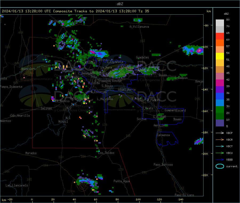Click the G_Campos map label
The height and width of the screenshot is (203, 240).
click(x=181, y=78)
